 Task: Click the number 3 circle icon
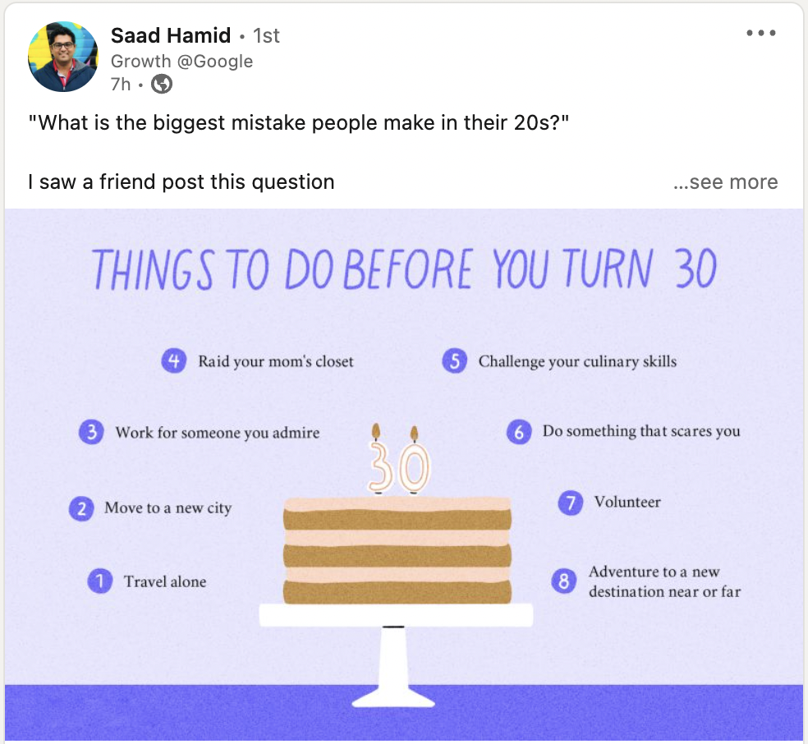[x=91, y=432]
